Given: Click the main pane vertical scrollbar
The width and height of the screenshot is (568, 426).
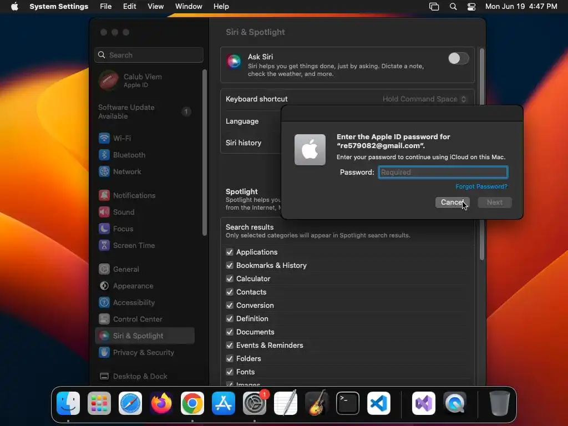Looking at the screenshot, I should tap(482, 154).
